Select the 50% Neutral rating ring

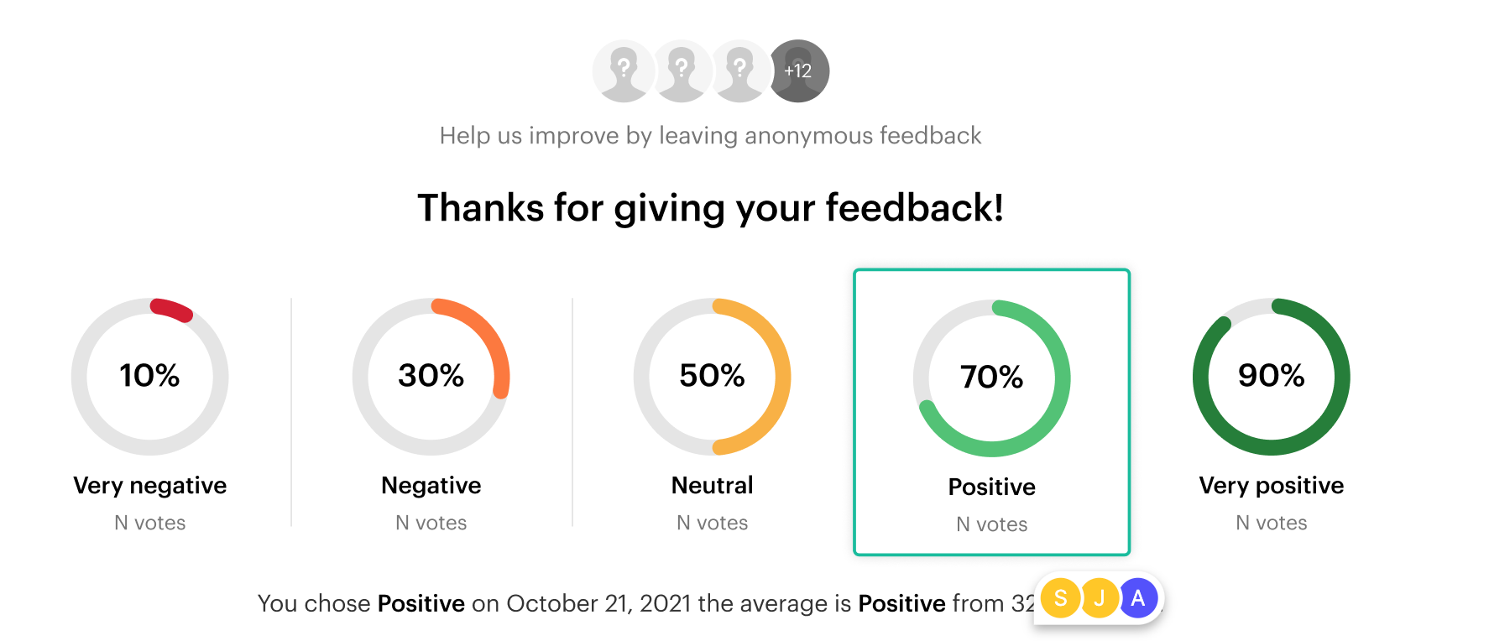pyautogui.click(x=713, y=376)
